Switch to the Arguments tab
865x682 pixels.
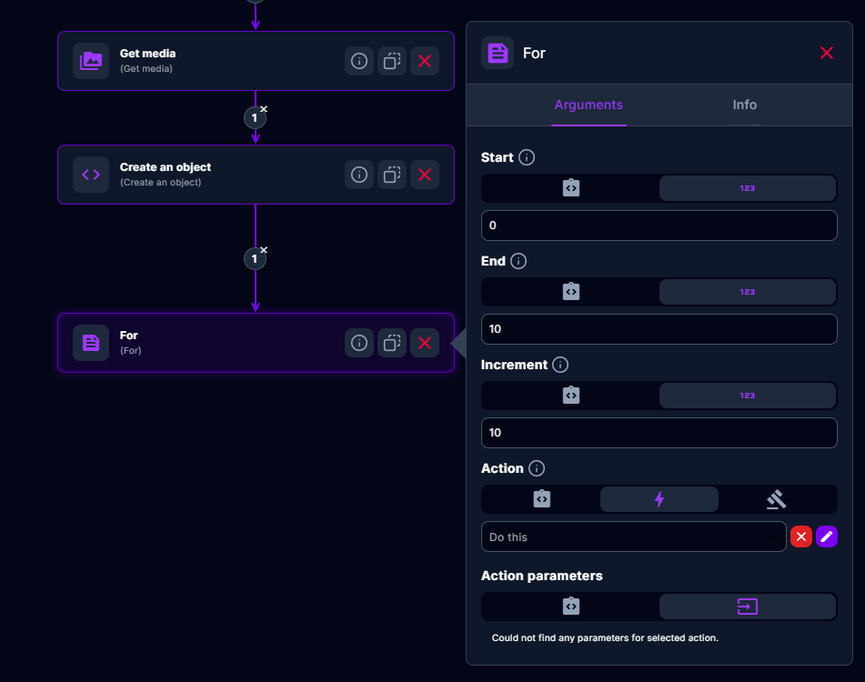[588, 105]
